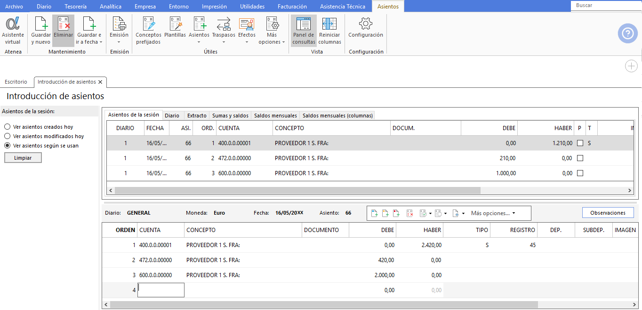Click in the Buscar search field
This screenshot has height=310, width=642.
[x=606, y=6]
